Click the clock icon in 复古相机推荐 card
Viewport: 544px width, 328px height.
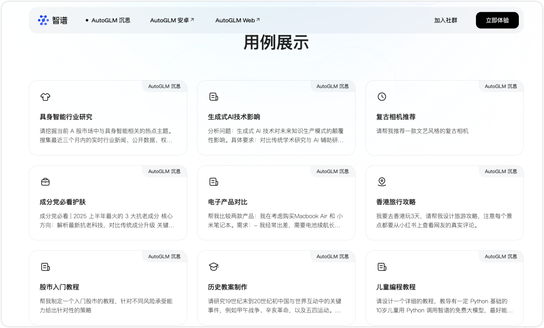(382, 97)
